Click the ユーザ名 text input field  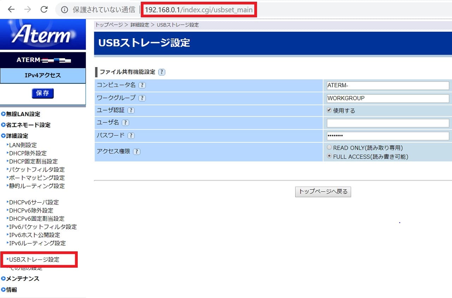click(x=388, y=123)
